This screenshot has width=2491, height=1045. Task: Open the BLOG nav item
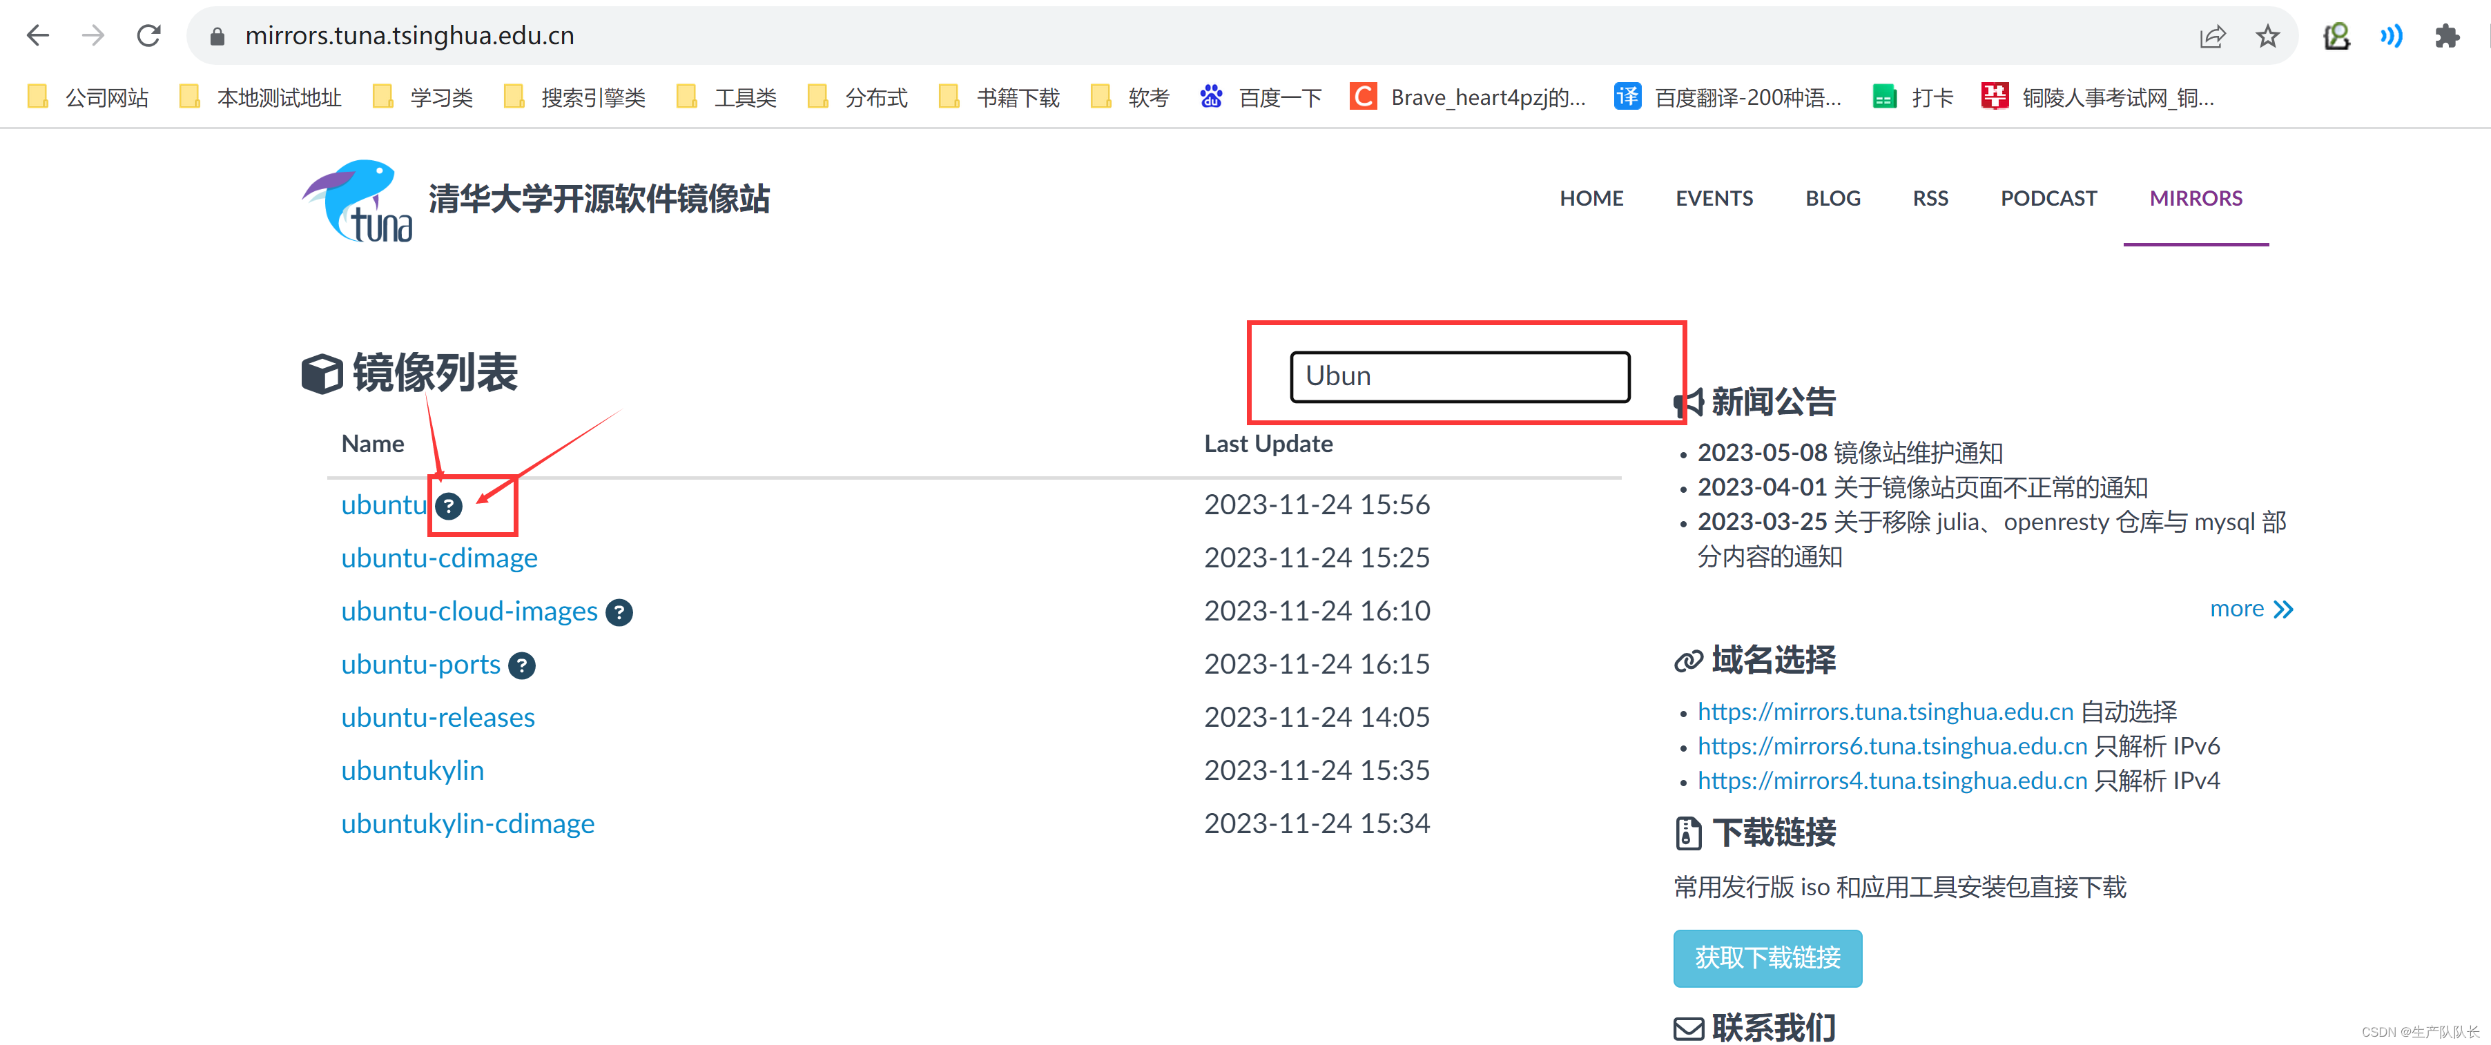click(x=1832, y=198)
